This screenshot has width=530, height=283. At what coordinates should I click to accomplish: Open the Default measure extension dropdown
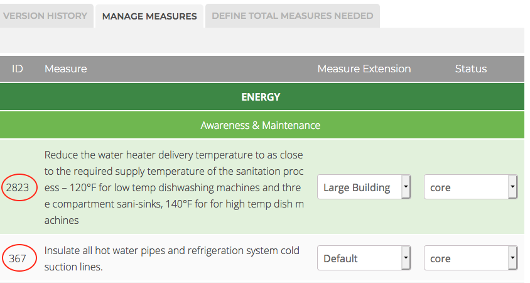(x=364, y=258)
